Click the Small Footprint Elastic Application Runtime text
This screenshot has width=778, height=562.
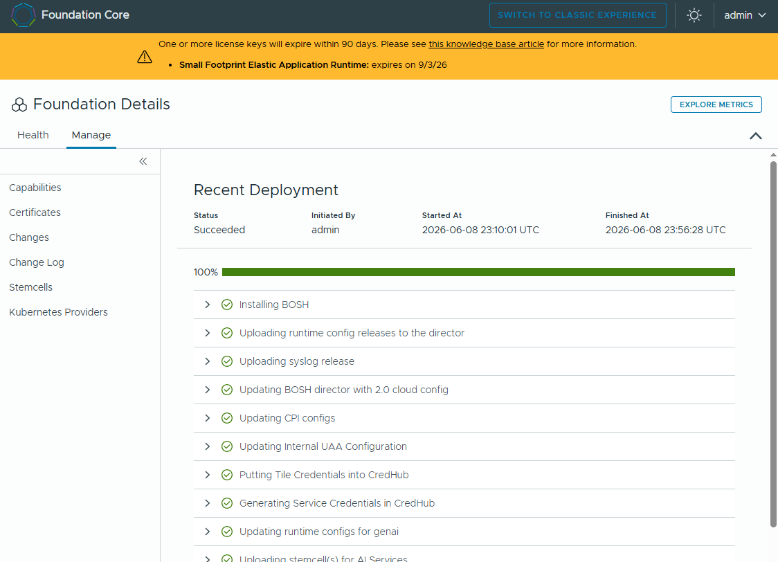tap(274, 65)
